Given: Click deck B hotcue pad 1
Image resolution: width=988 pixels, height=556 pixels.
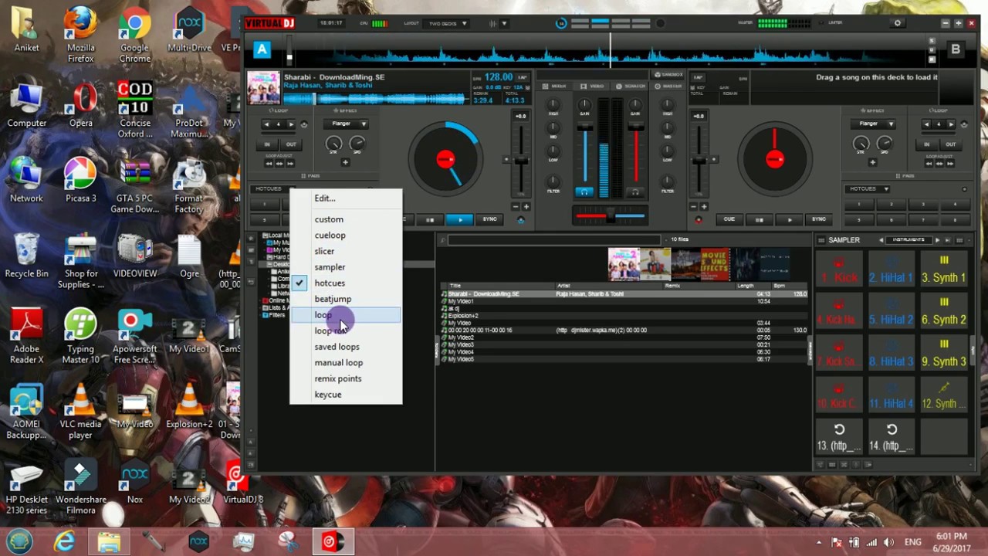Looking at the screenshot, I should pyautogui.click(x=859, y=205).
